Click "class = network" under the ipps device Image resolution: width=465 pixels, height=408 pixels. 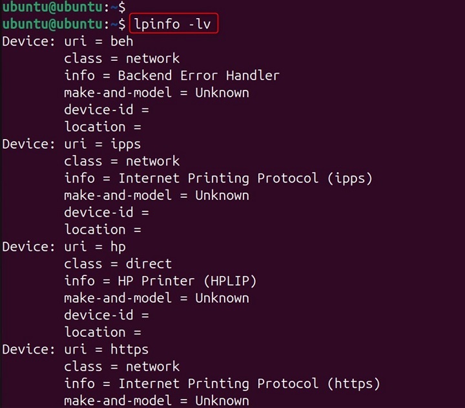coord(121,161)
